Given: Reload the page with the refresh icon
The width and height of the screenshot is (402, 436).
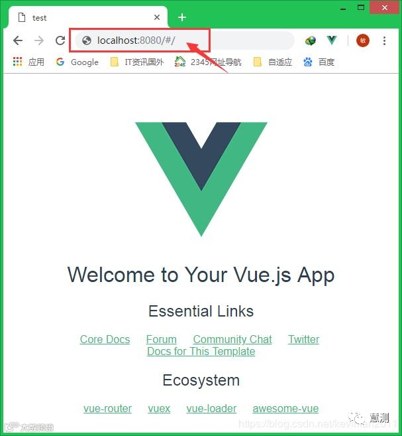Looking at the screenshot, I should point(60,40).
